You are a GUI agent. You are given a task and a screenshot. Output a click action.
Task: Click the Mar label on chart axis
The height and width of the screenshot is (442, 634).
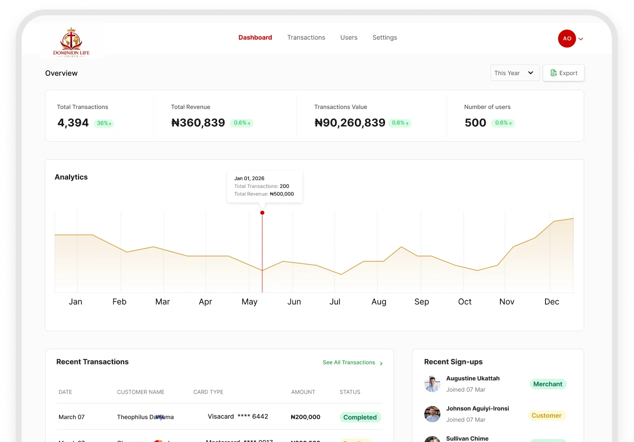(162, 302)
